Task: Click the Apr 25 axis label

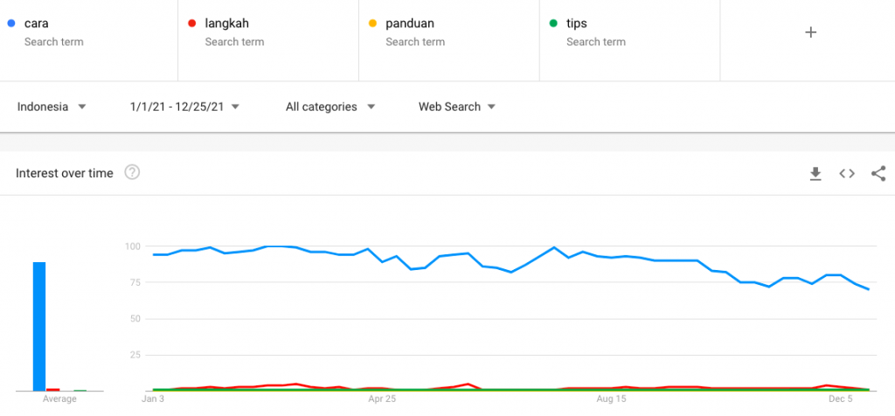Action: tap(382, 399)
